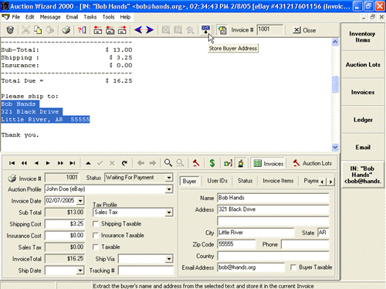Screen dimensions: 386x289
Task: Jump to first record in navigator
Action: pos(12,163)
